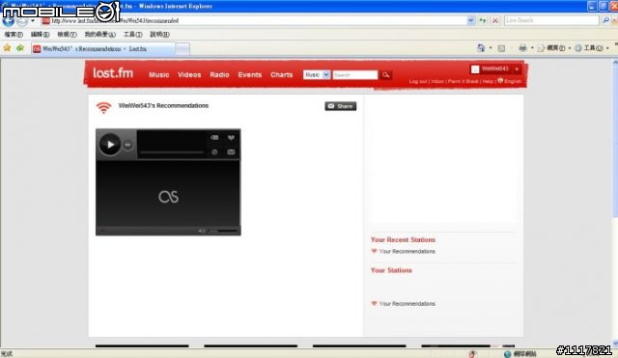Open the 檢視 (View) menu
The height and width of the screenshot is (358, 618).
coord(67,35)
